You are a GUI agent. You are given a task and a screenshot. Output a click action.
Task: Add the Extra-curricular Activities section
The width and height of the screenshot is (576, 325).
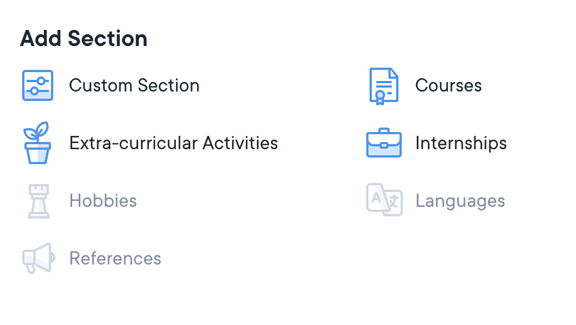tap(173, 143)
